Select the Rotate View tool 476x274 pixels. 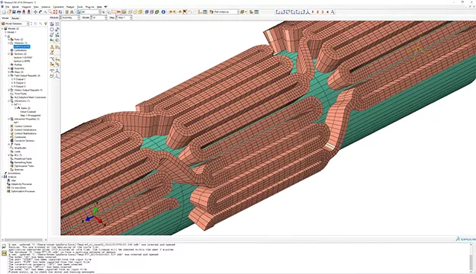[x=40, y=12]
